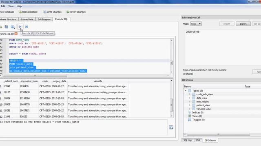The image size is (261, 146).
Task: Click Revert Changes toolbar button
Action: (x=76, y=12)
